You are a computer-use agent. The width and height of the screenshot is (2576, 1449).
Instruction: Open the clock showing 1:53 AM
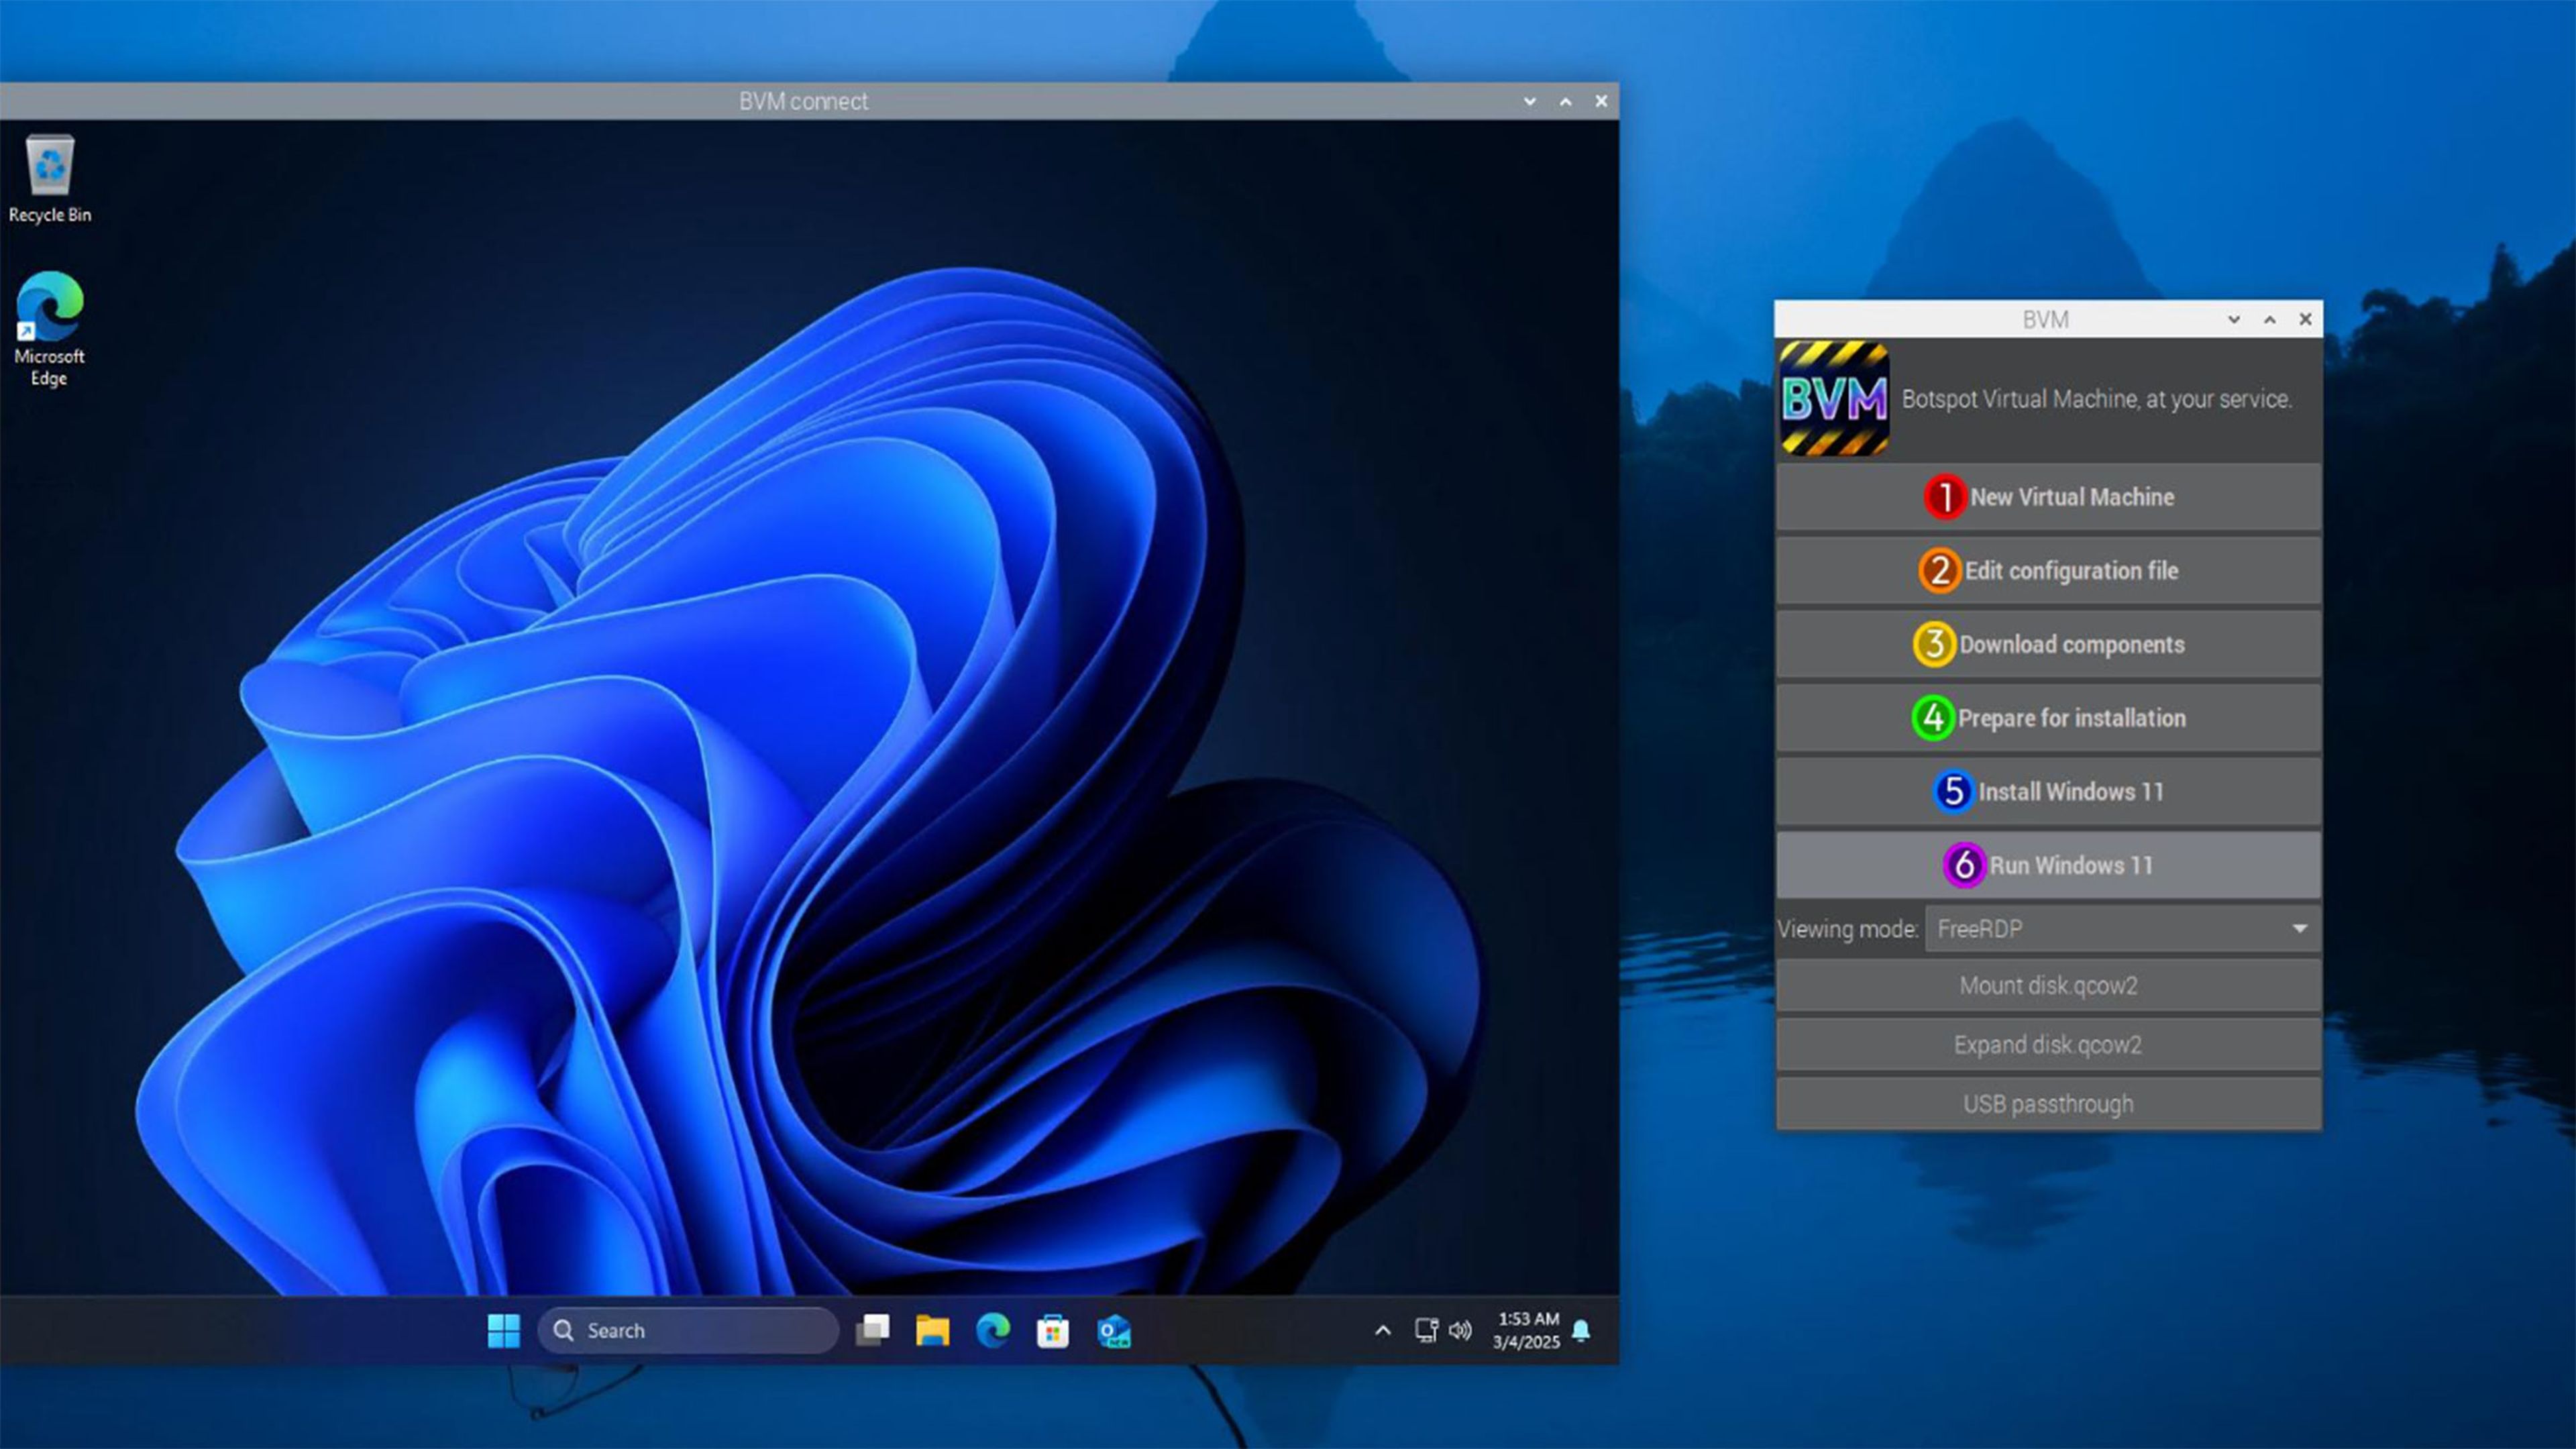pos(1526,1331)
